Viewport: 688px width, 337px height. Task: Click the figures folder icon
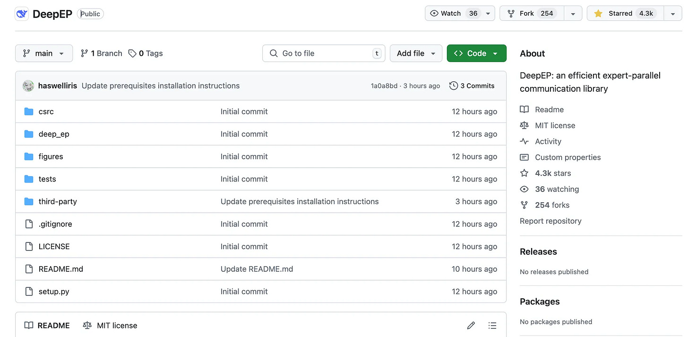click(29, 156)
